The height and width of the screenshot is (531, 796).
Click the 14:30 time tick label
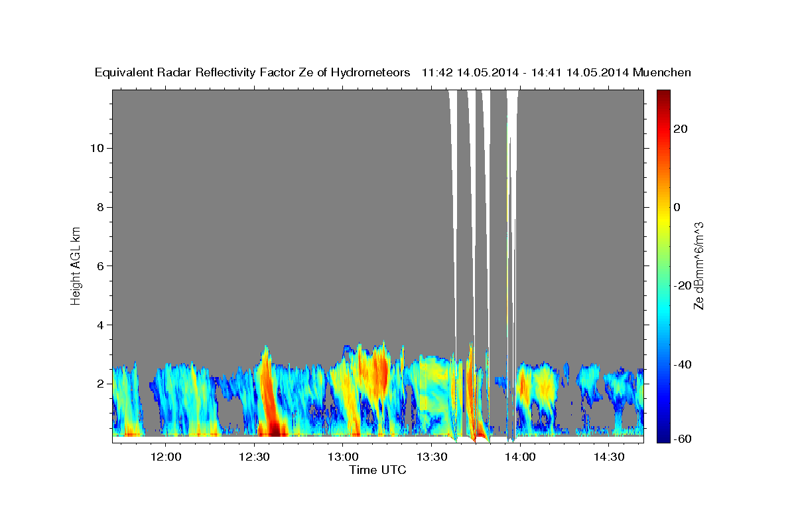tap(608, 457)
